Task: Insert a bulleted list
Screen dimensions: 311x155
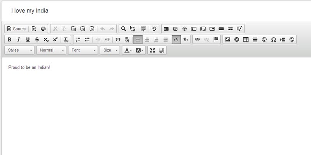Action: [87, 40]
